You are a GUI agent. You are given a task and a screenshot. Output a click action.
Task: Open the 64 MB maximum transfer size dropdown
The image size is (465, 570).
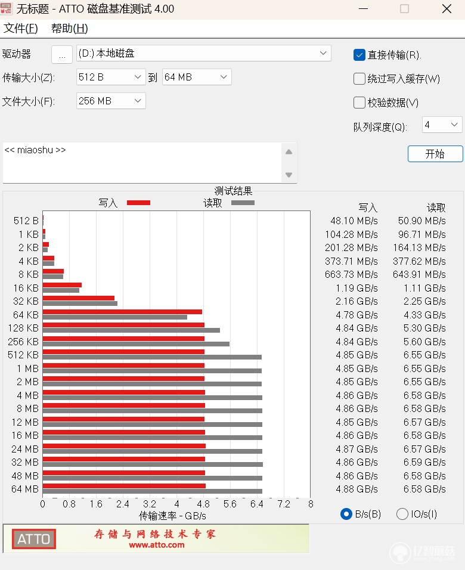(197, 77)
